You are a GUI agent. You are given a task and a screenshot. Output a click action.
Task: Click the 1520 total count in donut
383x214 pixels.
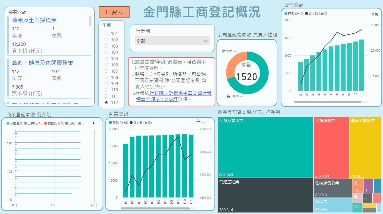tap(247, 77)
